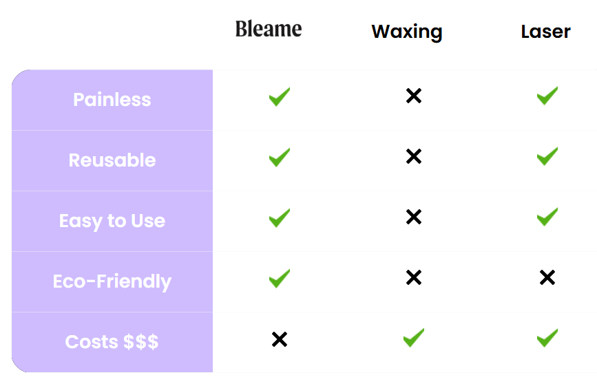Click the Laser checkmark for Costs $$$
The width and height of the screenshot is (597, 384).
tap(547, 337)
